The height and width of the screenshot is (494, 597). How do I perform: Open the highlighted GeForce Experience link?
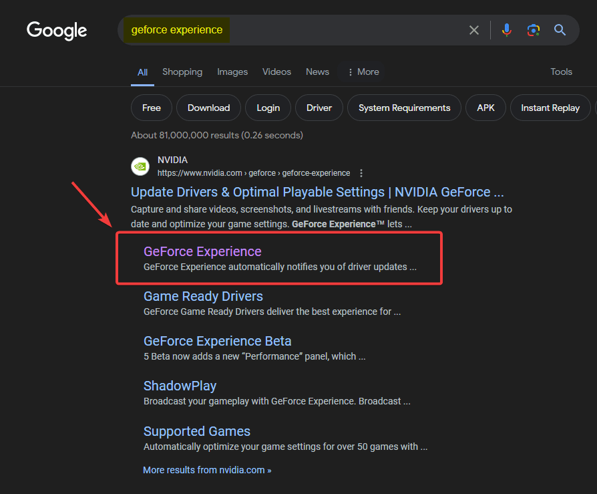(202, 251)
